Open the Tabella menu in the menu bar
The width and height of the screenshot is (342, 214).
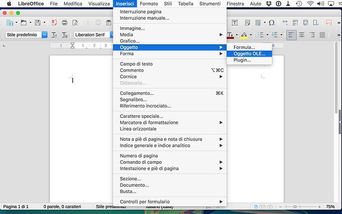pos(186,4)
